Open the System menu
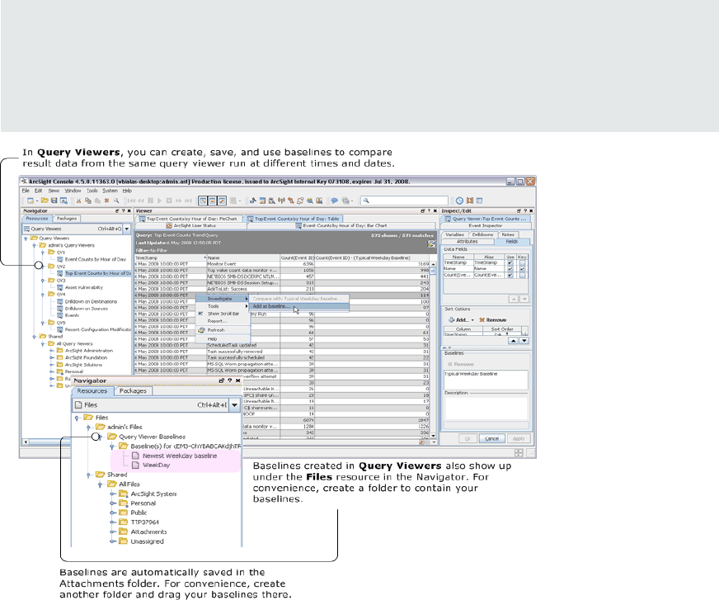This screenshot has width=719, height=600. pyautogui.click(x=110, y=191)
